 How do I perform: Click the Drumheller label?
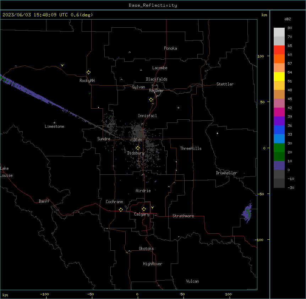point(226,173)
